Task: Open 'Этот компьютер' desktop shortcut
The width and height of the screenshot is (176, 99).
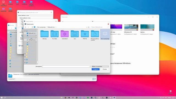Action: 4,3
